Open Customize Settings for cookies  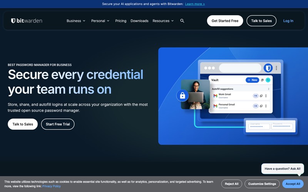262,184
